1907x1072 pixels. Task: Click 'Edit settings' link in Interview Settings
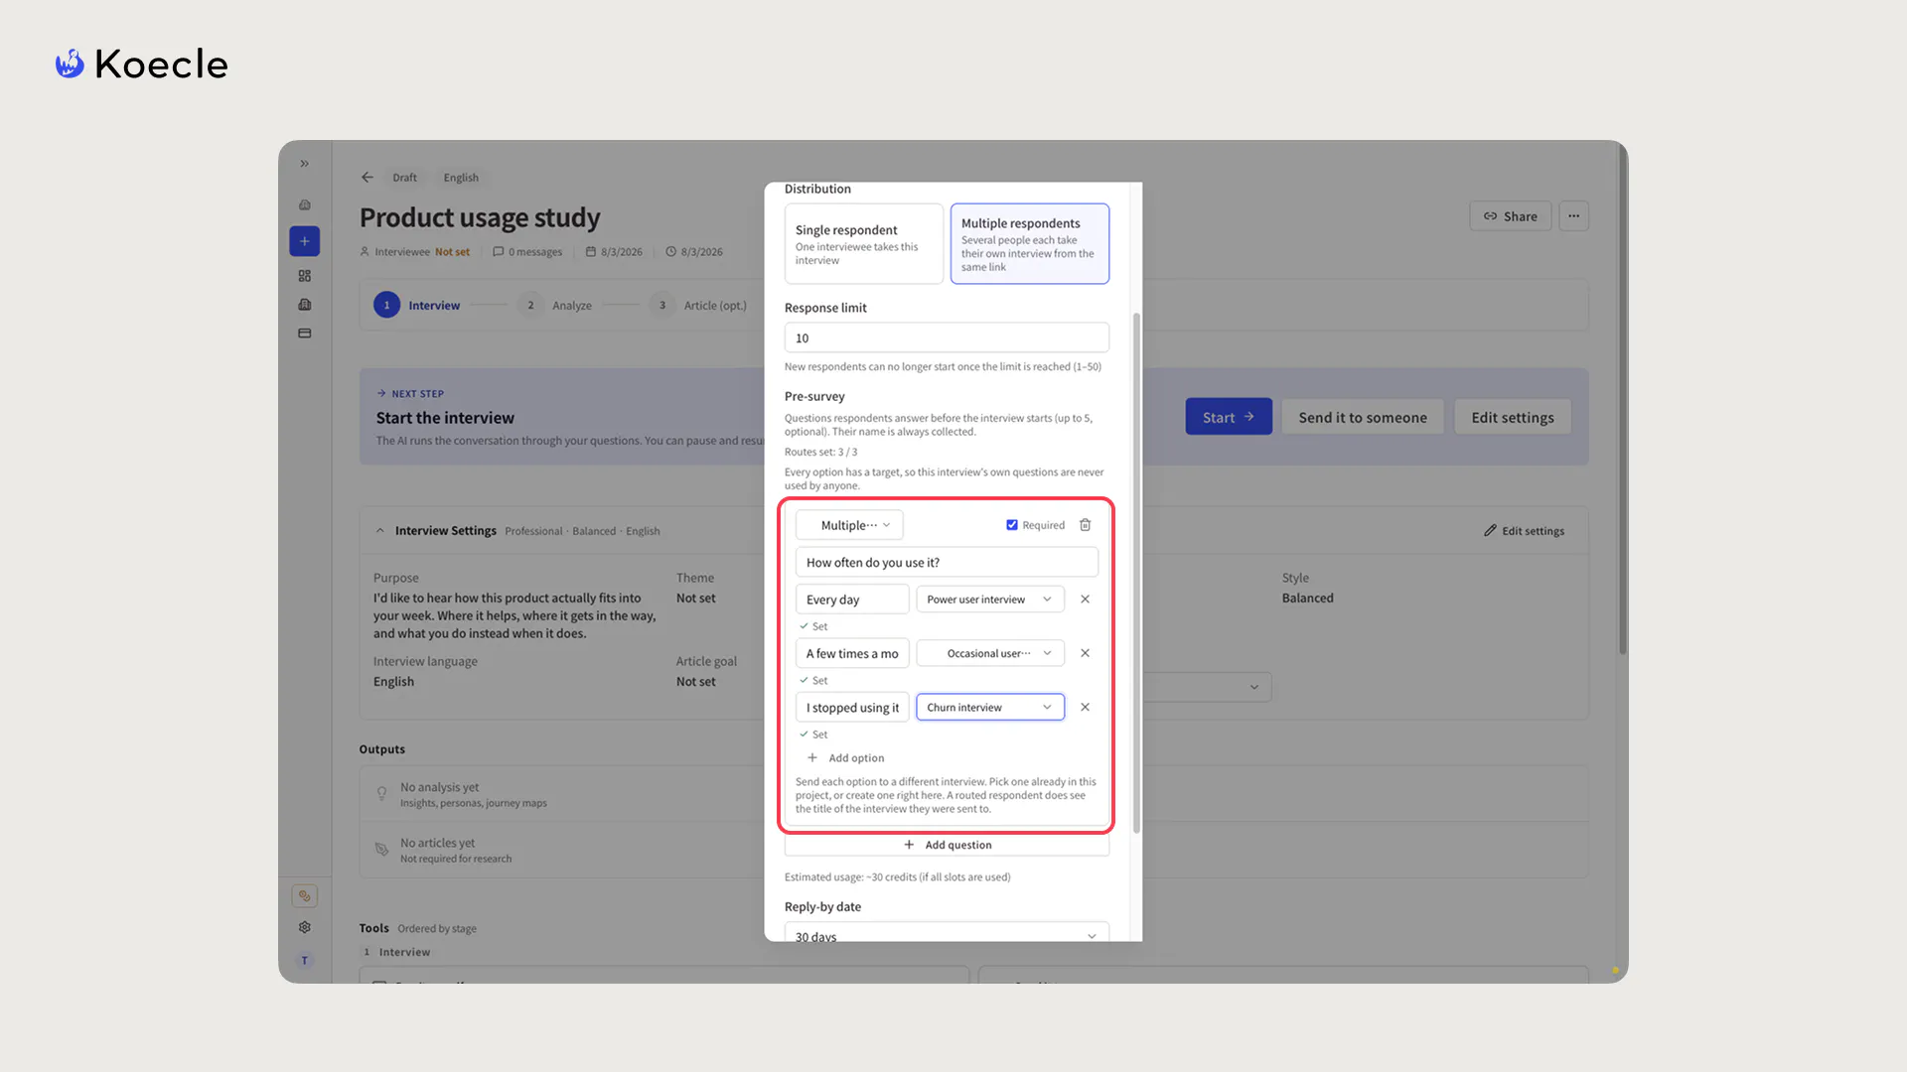[1525, 531]
